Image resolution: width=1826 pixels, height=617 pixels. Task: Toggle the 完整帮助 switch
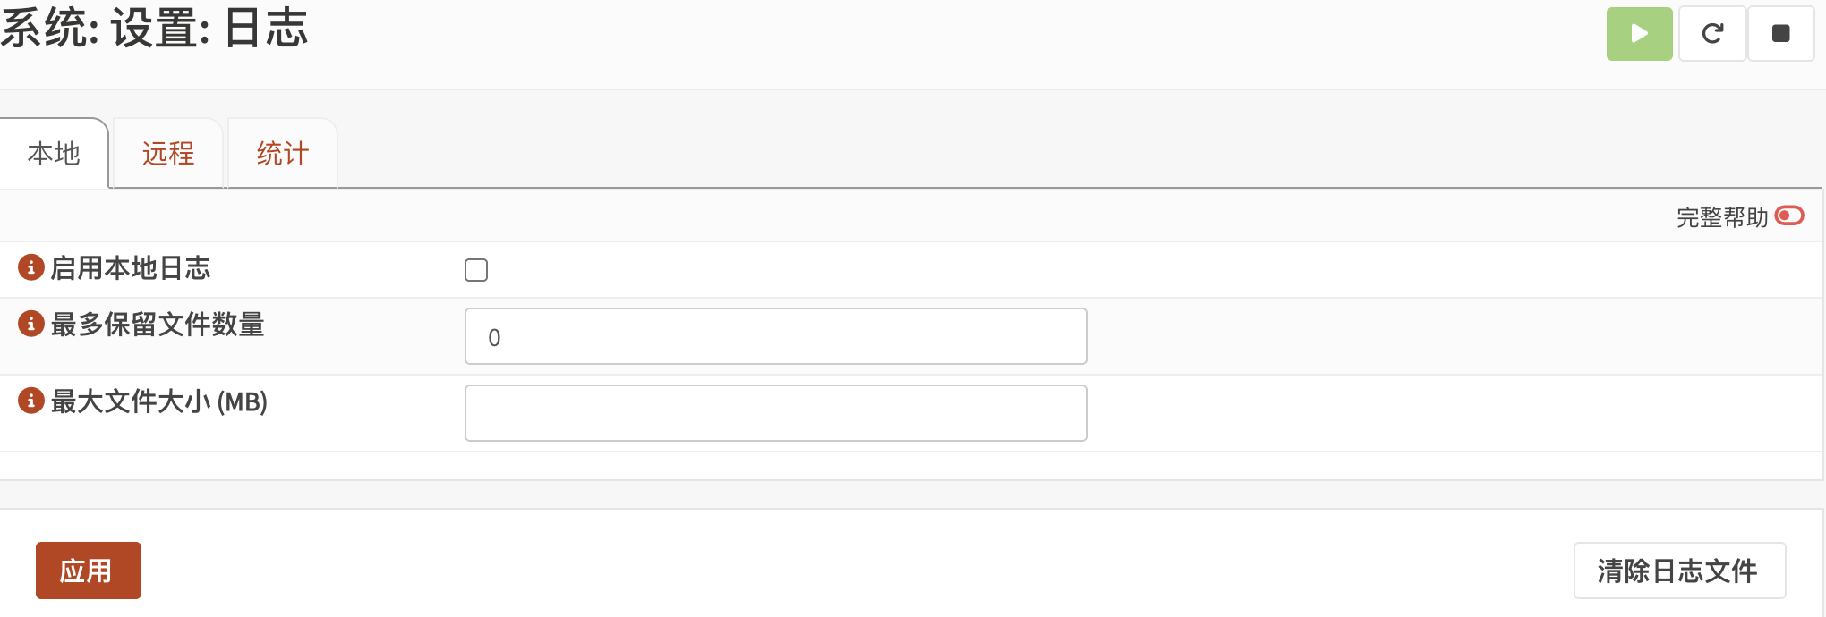coord(1789,216)
